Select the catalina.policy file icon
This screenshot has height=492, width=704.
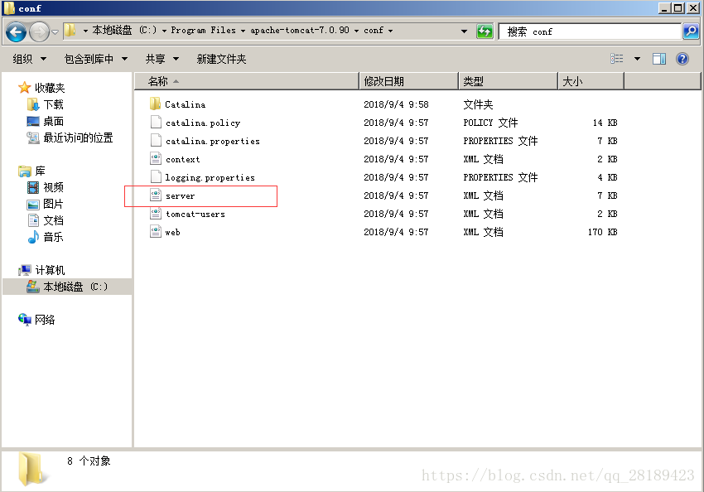point(156,122)
